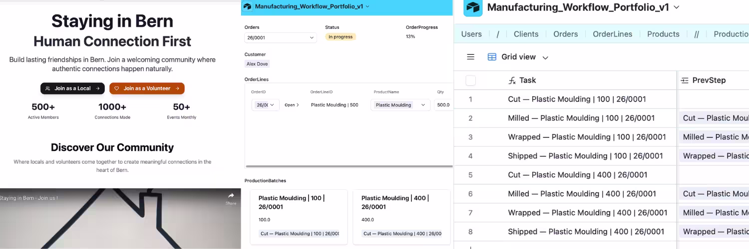Click the people icon on Join as a Local
This screenshot has height=249, width=749.
(48, 89)
